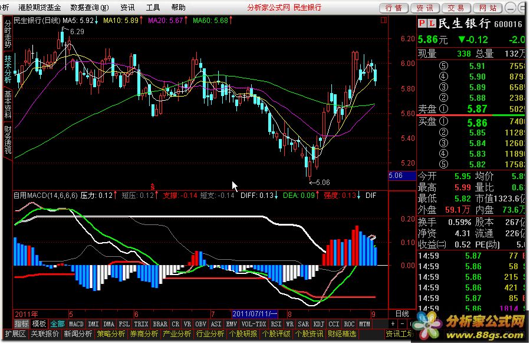Click the 网站 button

pos(488,8)
